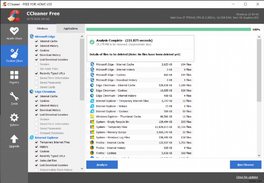Click the Windows Explorer - Thumbnail Cache folder icon
This screenshot has height=183, width=264.
92,116
